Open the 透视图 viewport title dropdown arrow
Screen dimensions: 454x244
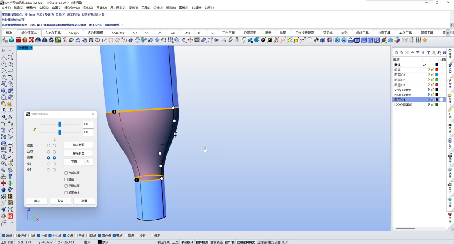[x=31, y=48]
